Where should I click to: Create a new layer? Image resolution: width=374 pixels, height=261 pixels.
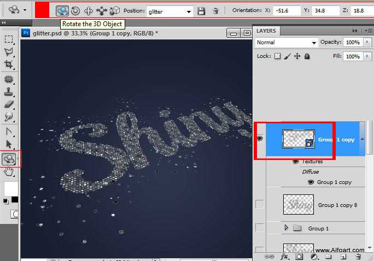(x=343, y=257)
